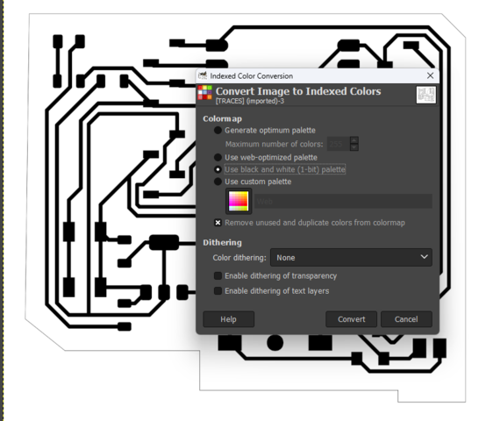
Task: Click the GIMP icon in dialog title bar
Action: tap(203, 75)
